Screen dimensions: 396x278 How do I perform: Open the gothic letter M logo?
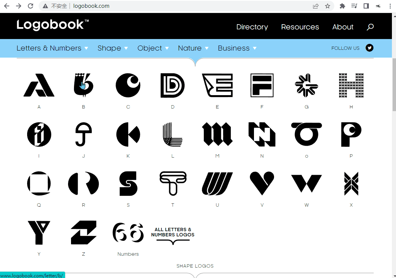[x=217, y=134]
